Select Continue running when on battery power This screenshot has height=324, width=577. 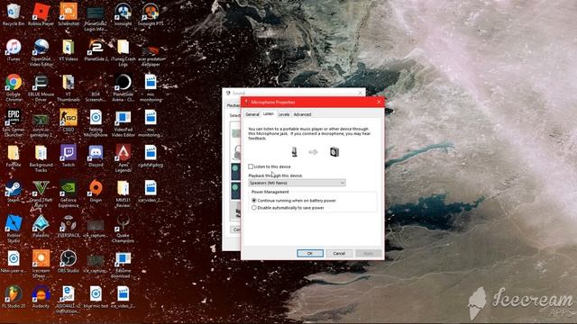(254, 201)
